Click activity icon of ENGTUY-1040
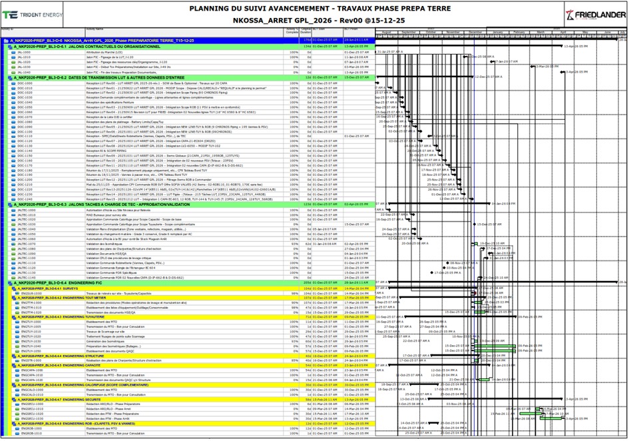The height and width of the screenshot is (441, 629). pyautogui.click(x=17, y=346)
